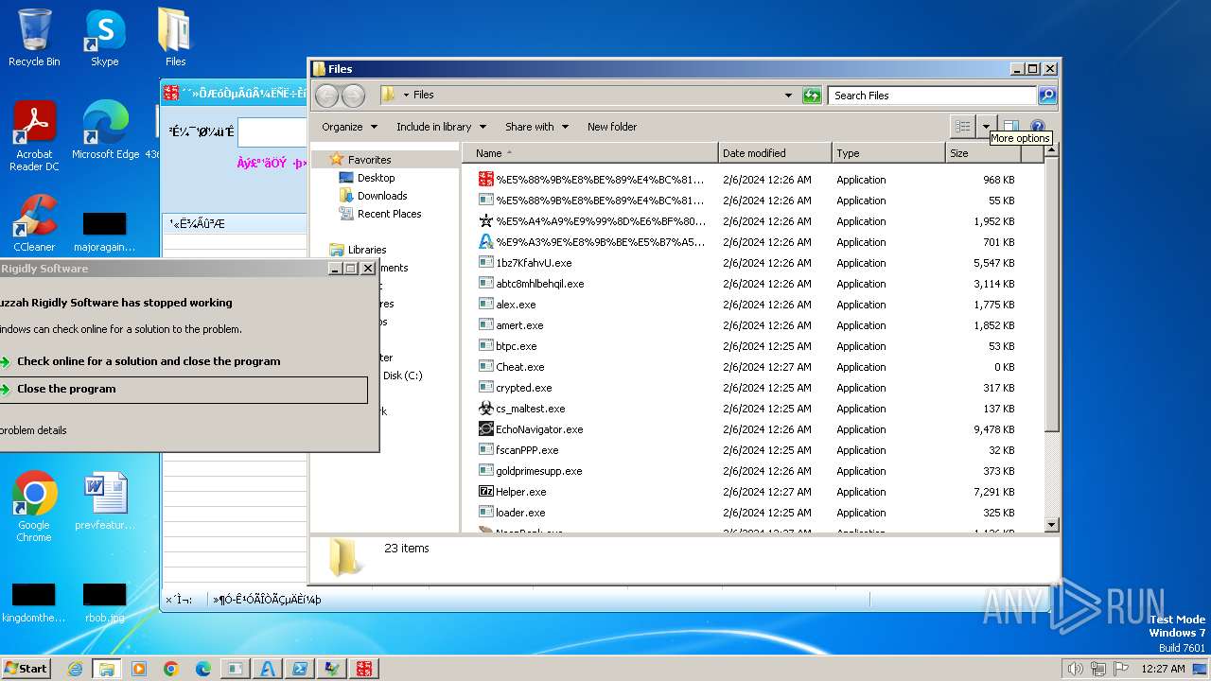The image size is (1211, 681).
Task: Launch Acrobat Reader DC from desktop
Action: coord(34,137)
